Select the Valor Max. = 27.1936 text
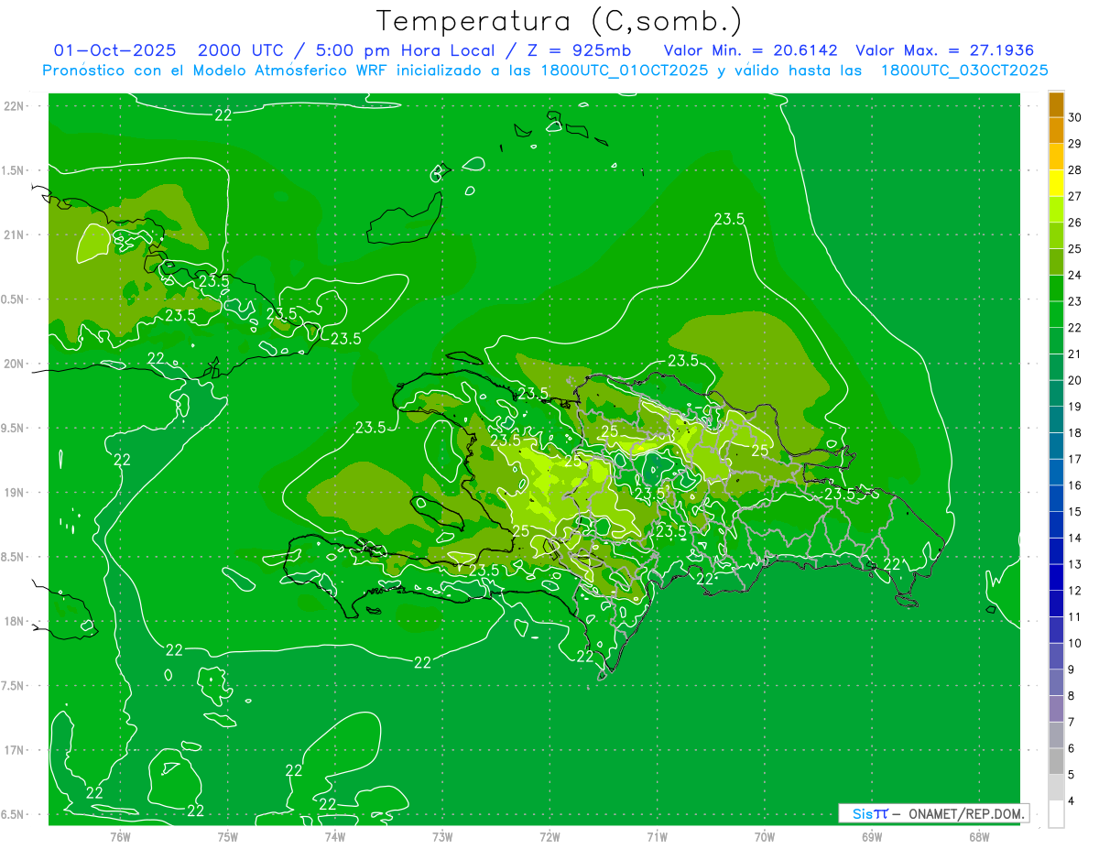Screen dimensions: 1099x849 pos(944,50)
